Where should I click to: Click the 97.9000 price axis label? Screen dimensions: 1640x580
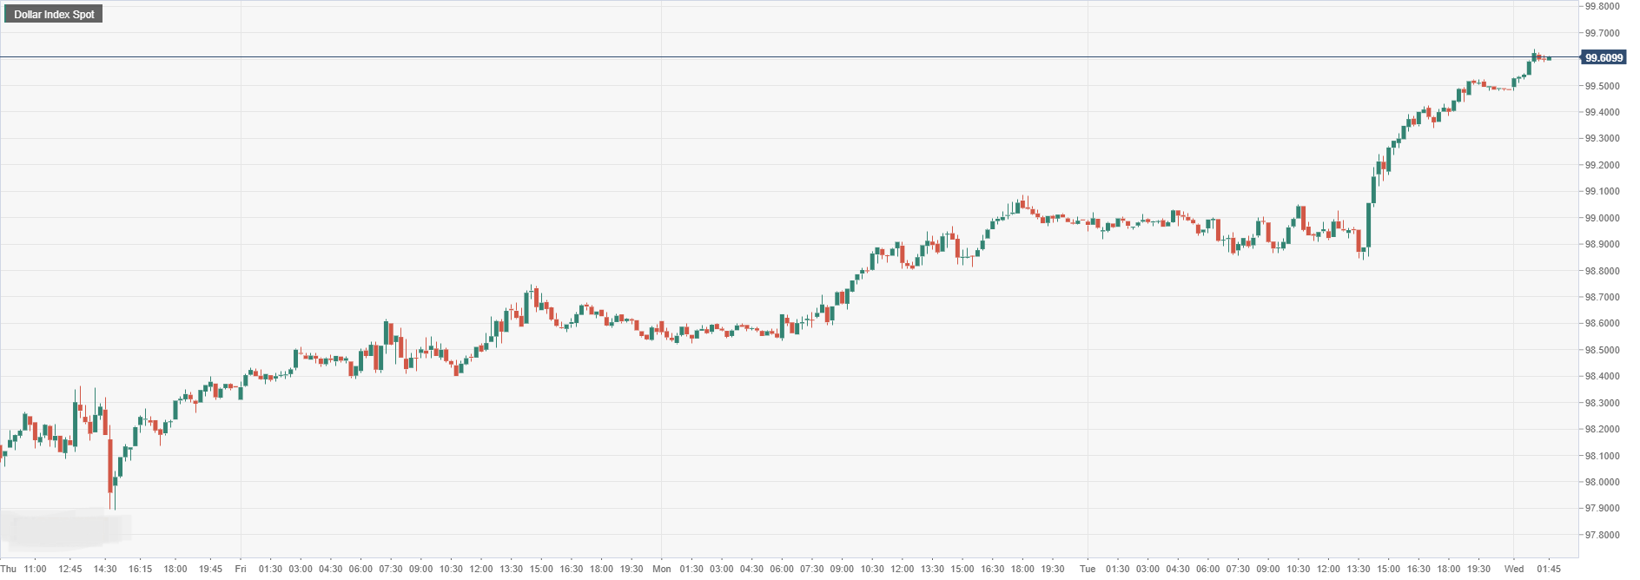coord(1602,508)
